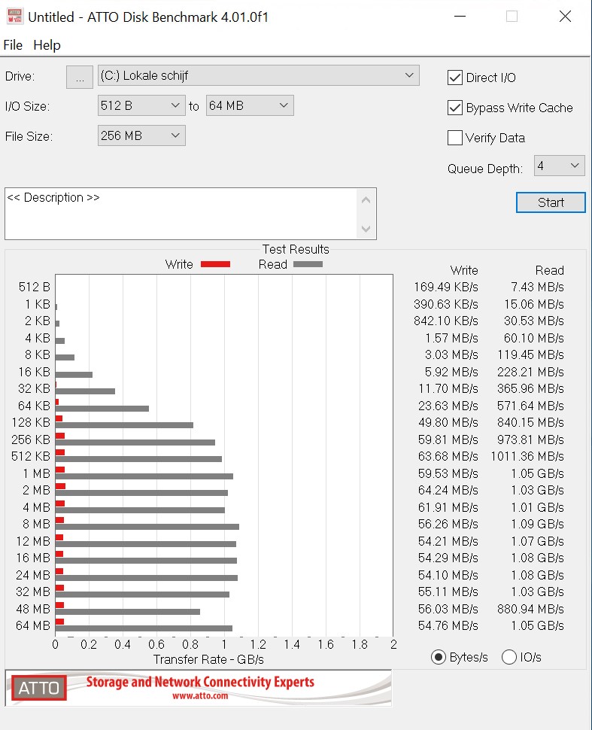Click write value 169.49 KB/s
This screenshot has height=730, width=592.
point(446,287)
